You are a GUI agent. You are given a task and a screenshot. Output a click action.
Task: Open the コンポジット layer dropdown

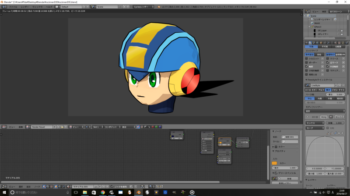pyautogui.click(x=112, y=127)
